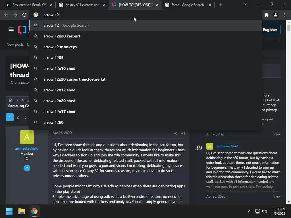The height and width of the screenshot is (218, 291).
Task: Switch to fnrat Google Search tab
Action: (x=188, y=5)
